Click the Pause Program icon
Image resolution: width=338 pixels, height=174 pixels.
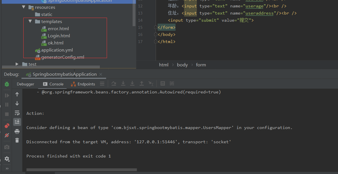7,105
